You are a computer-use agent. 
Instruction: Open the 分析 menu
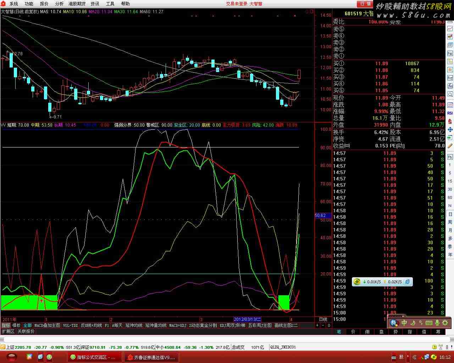tap(59, 4)
